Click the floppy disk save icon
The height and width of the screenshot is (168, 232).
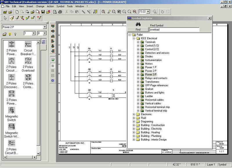(43, 12)
